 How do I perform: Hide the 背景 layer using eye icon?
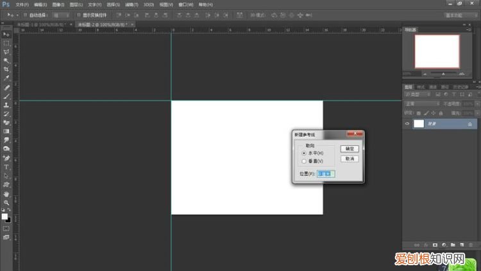coord(407,123)
